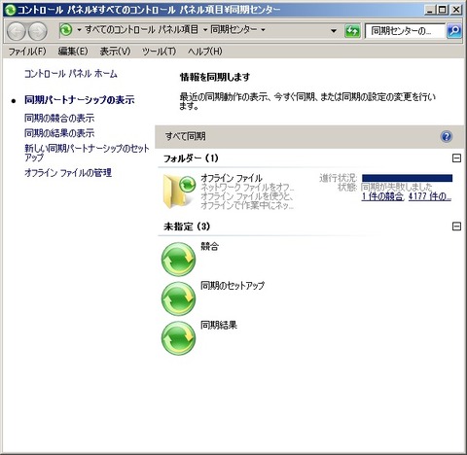467x455 pixels.
Task: Click the Sync Center icon in title bar
Action: click(10, 10)
